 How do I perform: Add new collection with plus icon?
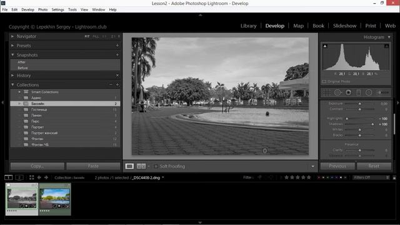[x=117, y=84]
